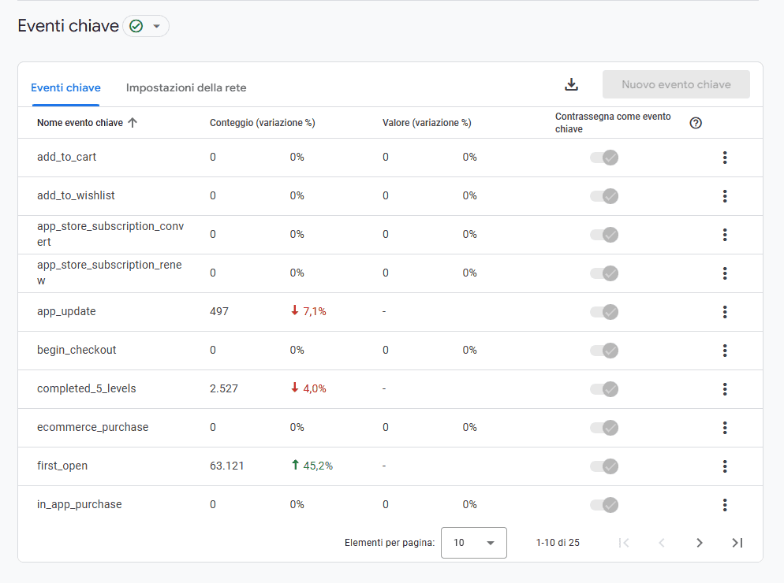Image resolution: width=784 pixels, height=583 pixels.
Task: Click the Contrassegna come evento chiave header
Action: (x=613, y=122)
